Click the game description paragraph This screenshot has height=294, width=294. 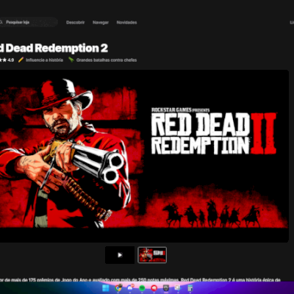click(140, 279)
